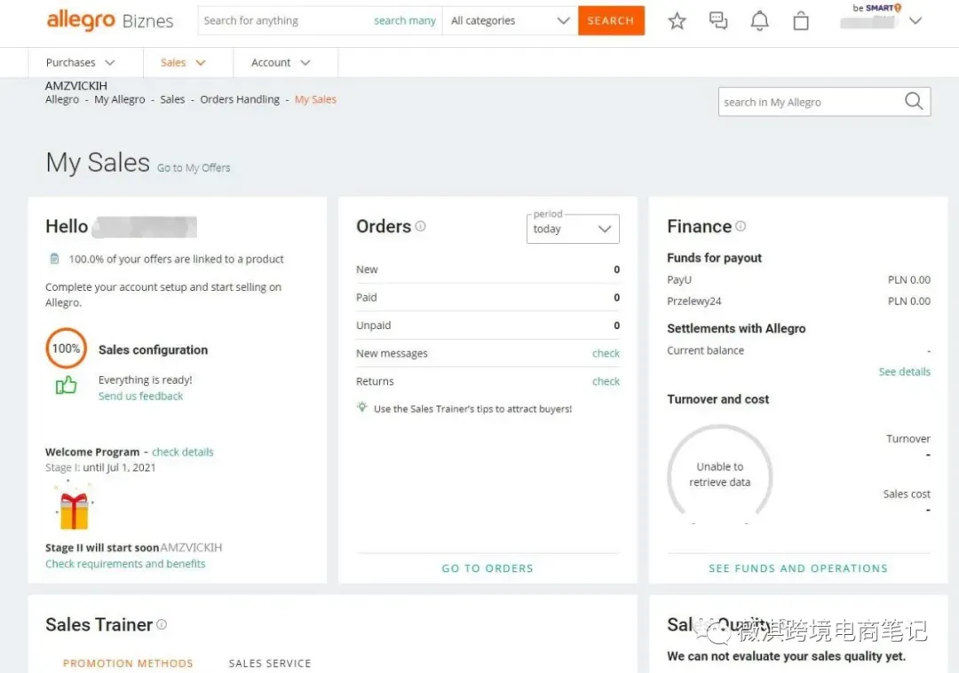Image resolution: width=959 pixels, height=673 pixels.
Task: Click the Welcome Program gift box icon
Action: tap(74, 507)
